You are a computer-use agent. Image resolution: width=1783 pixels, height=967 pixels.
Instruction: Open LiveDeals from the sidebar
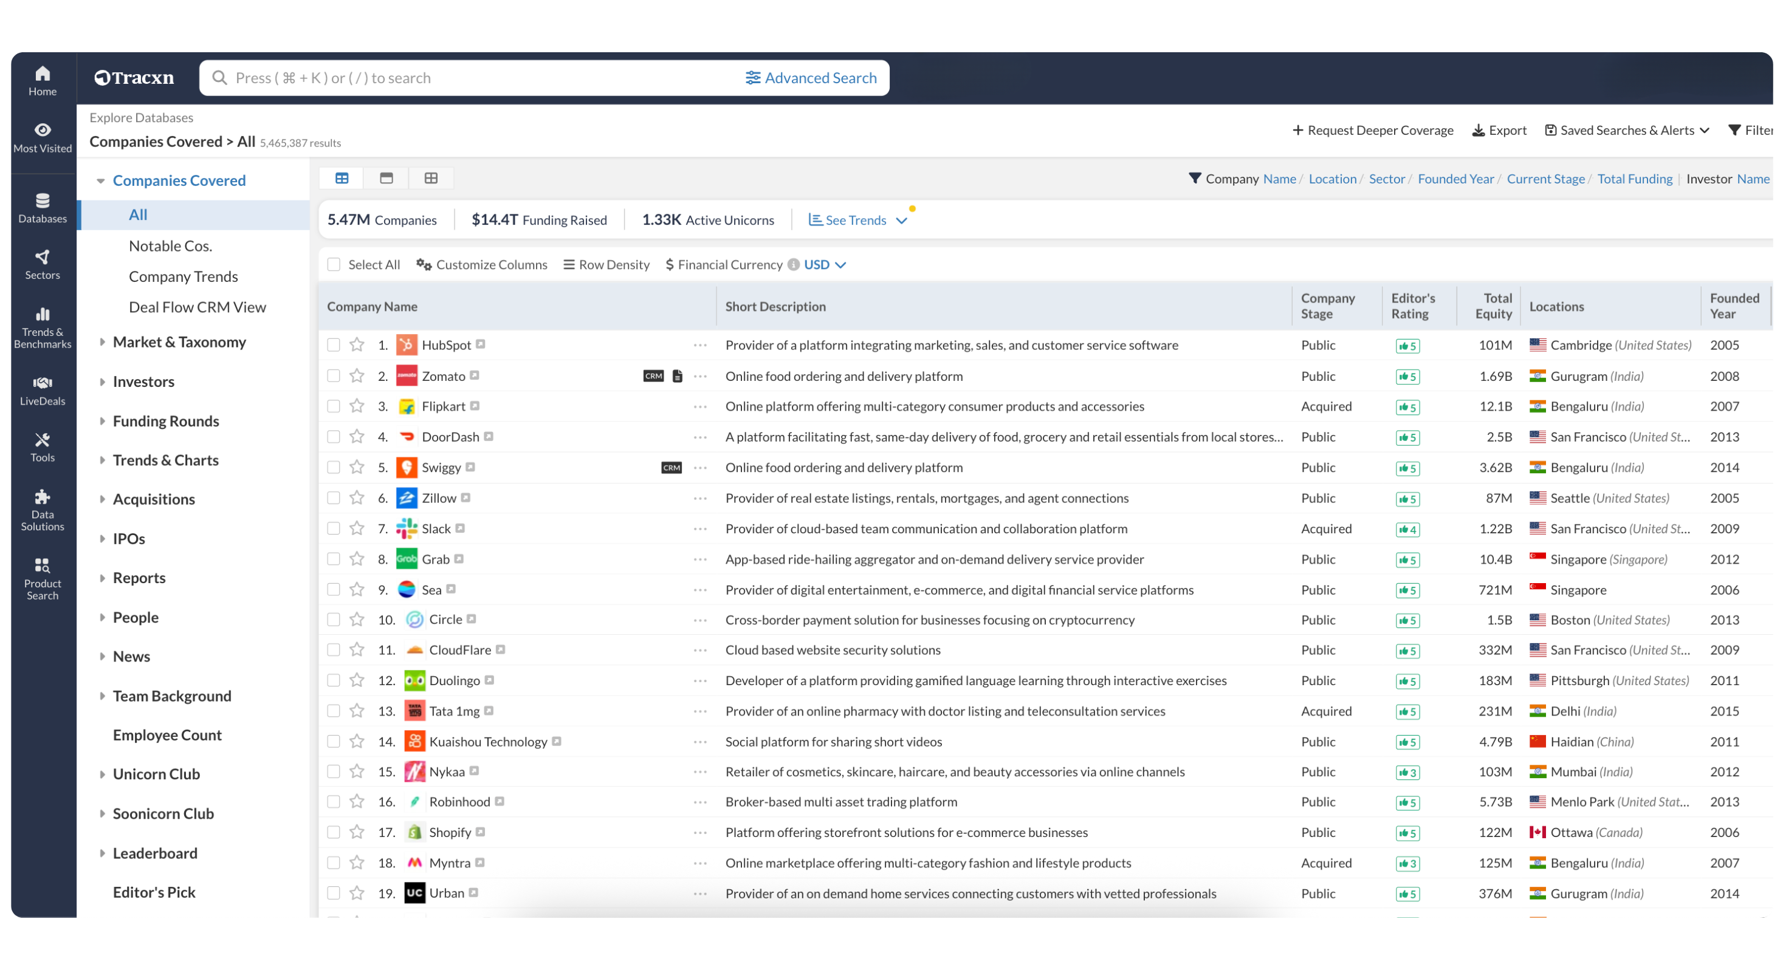tap(42, 389)
